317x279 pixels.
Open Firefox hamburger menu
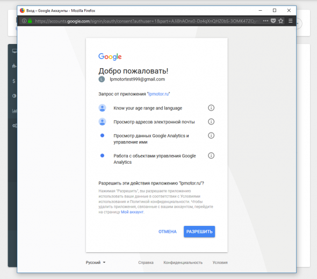[290, 21]
